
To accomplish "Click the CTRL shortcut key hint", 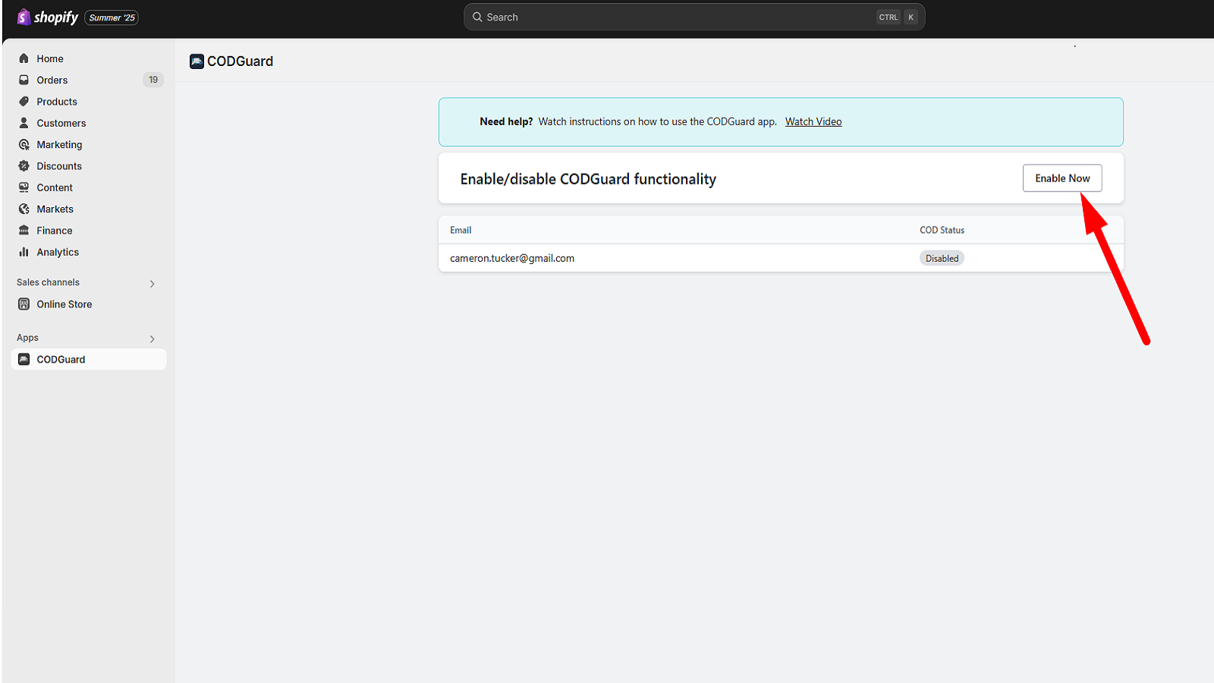I will point(888,17).
